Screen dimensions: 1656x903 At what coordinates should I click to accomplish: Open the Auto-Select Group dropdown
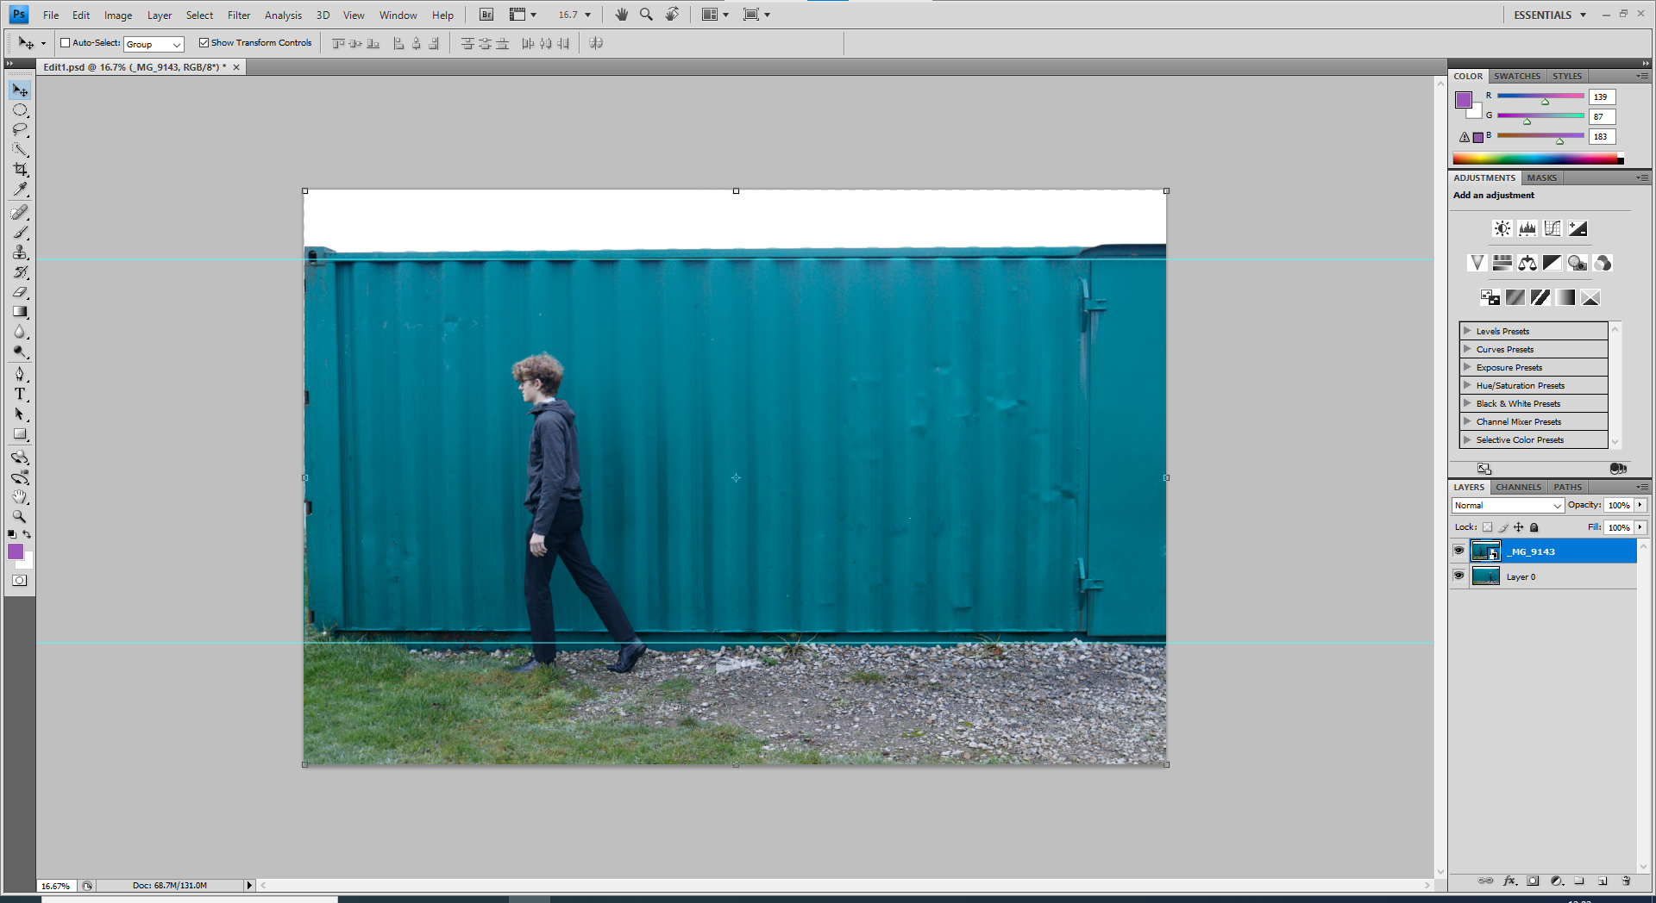coord(154,44)
